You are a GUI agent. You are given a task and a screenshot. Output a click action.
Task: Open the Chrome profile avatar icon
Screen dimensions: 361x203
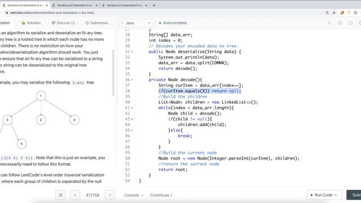(356, 12)
